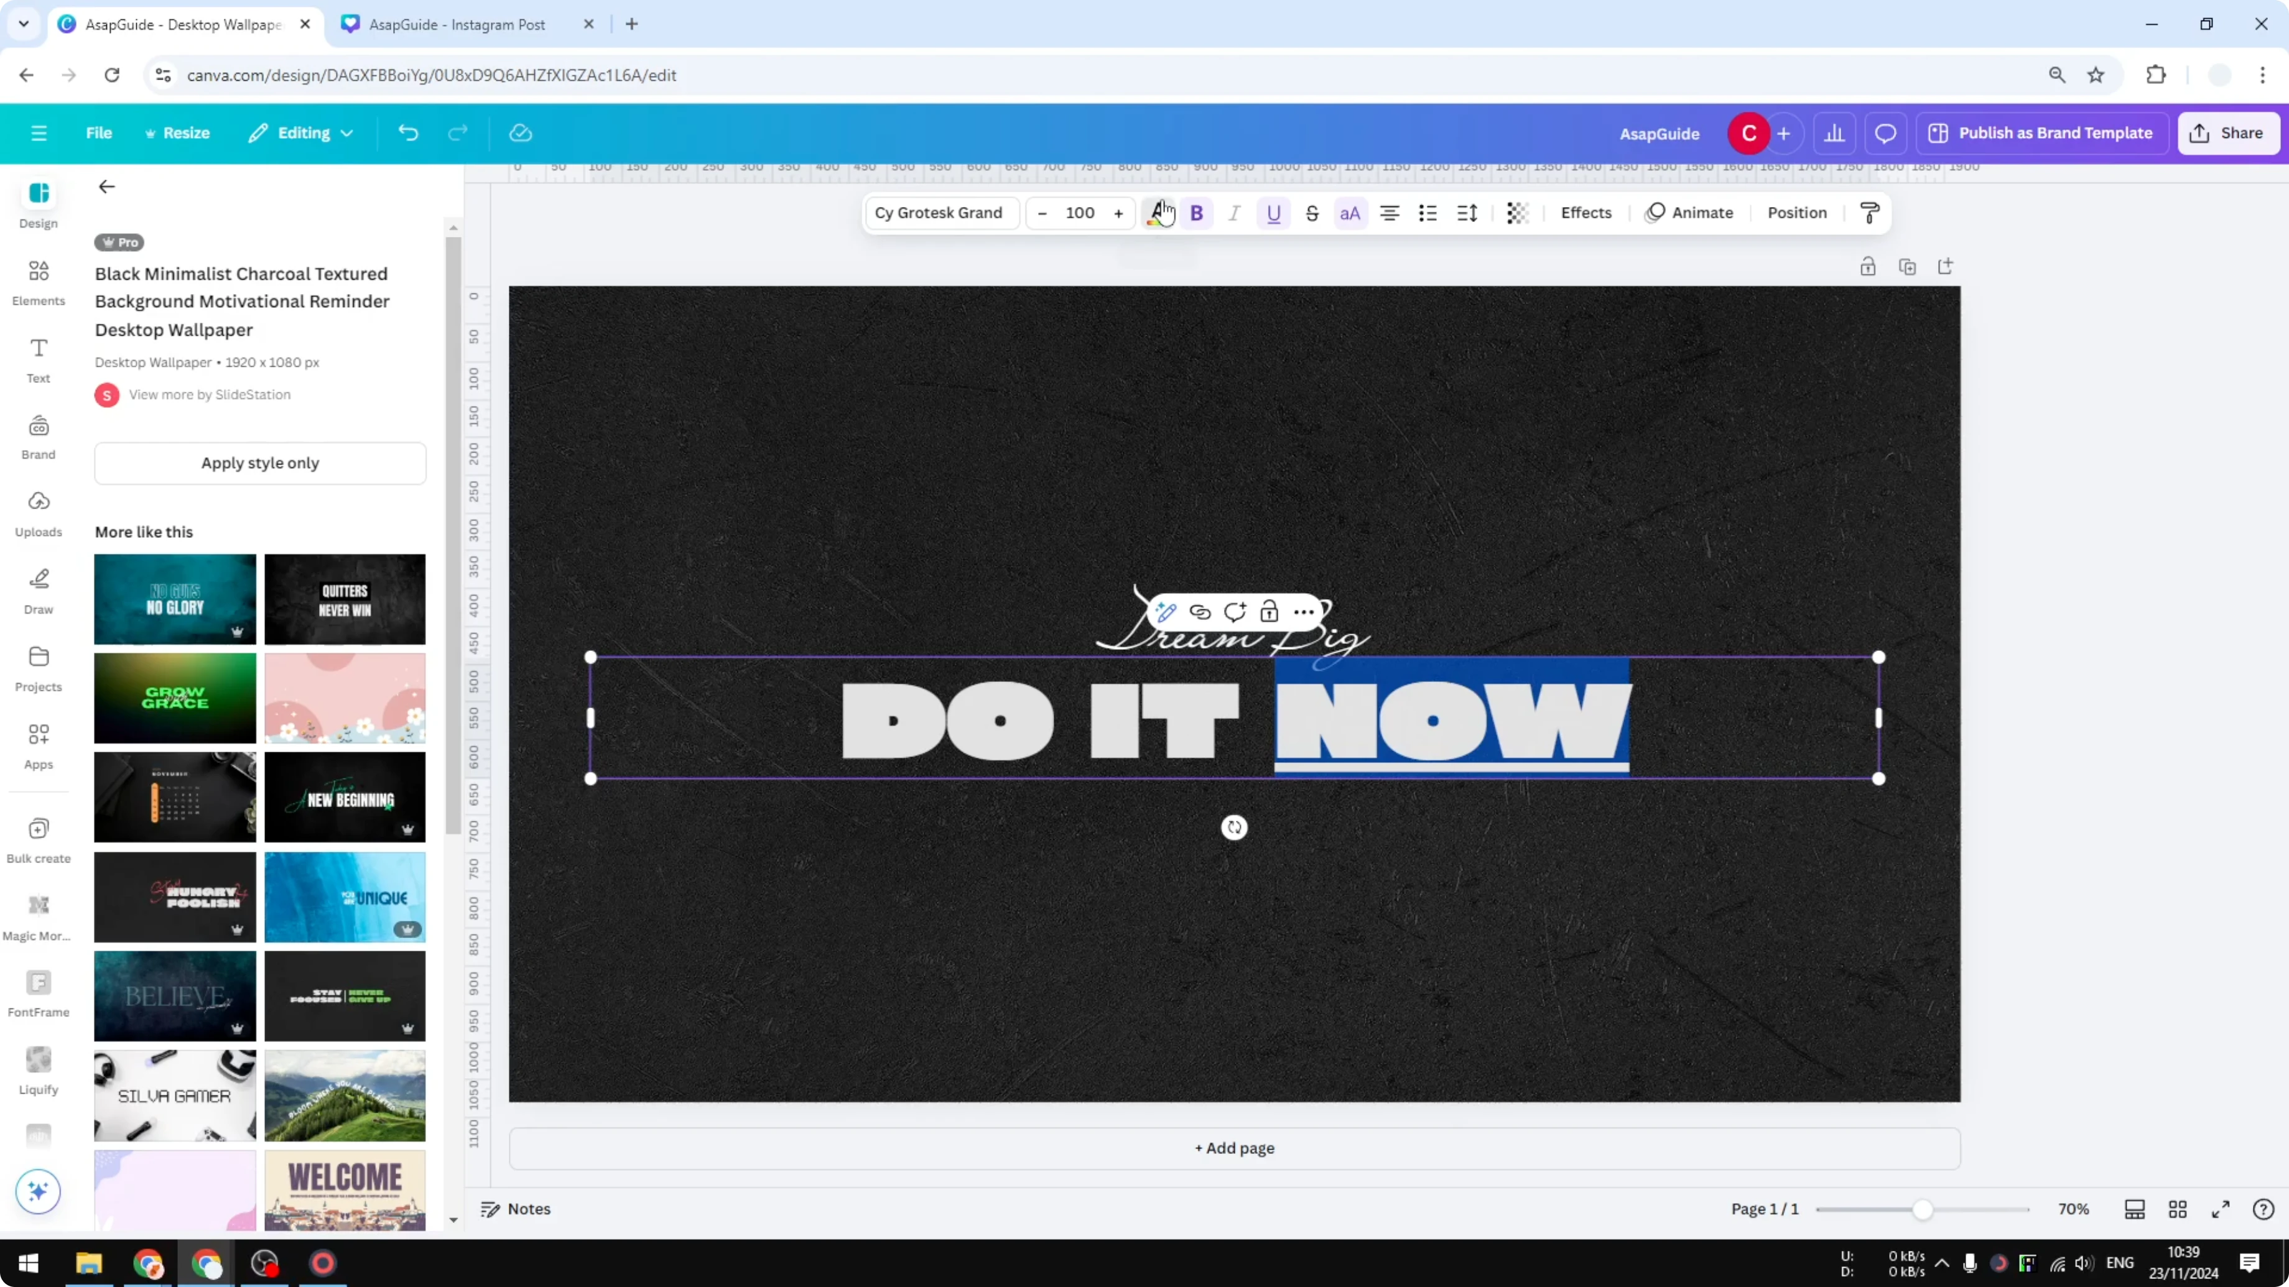This screenshot has width=2289, height=1287.
Task: Open the Cy Grotesk Grand font dropdown
Action: [x=939, y=213]
